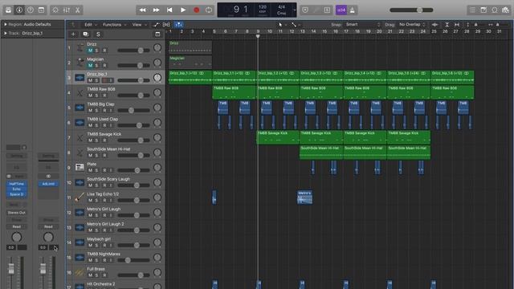Viewport: 514px width, 289px height.
Task: Open the Stereo Out output slot
Action: point(16,213)
